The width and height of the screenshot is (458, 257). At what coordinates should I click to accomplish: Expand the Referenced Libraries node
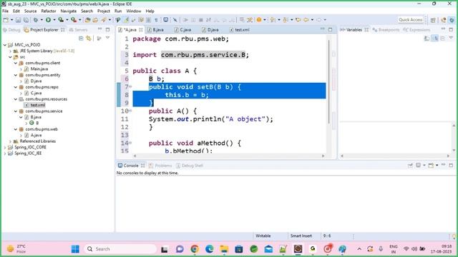click(10, 141)
